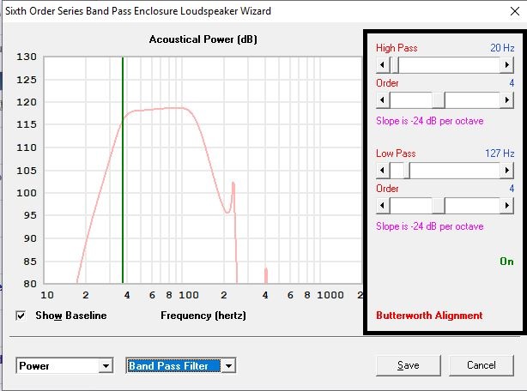Close the Loudspeaker Wizard window
The image size is (527, 391).
[515, 11]
